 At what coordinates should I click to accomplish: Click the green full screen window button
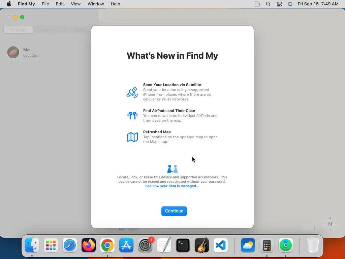point(22,17)
